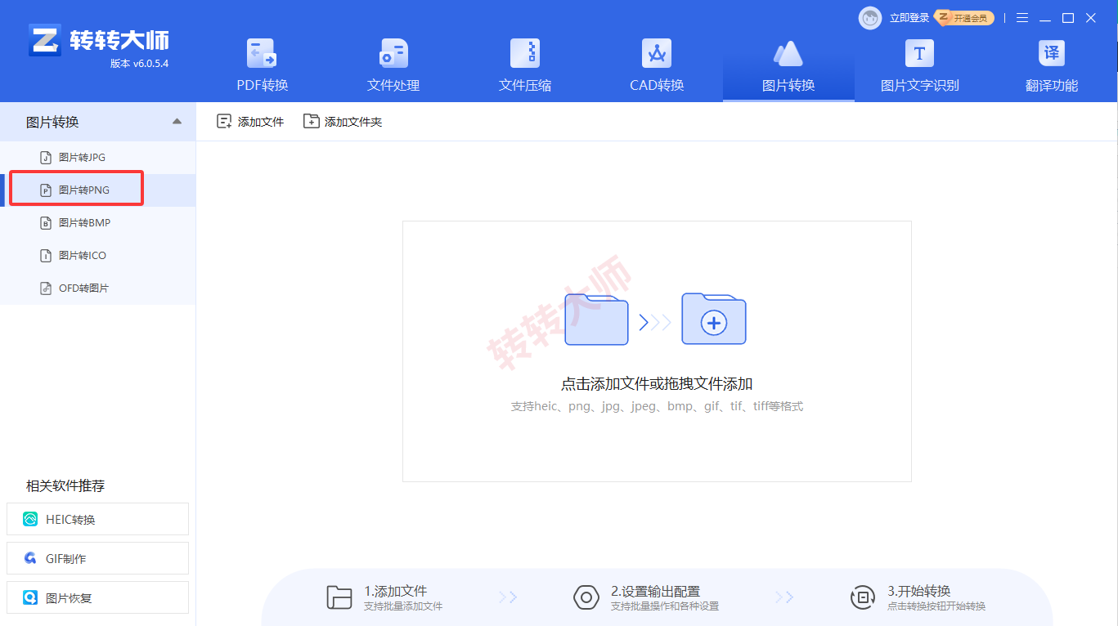The image size is (1118, 626).
Task: Click the 版本 v6.0.5.4 text
Action: (139, 63)
